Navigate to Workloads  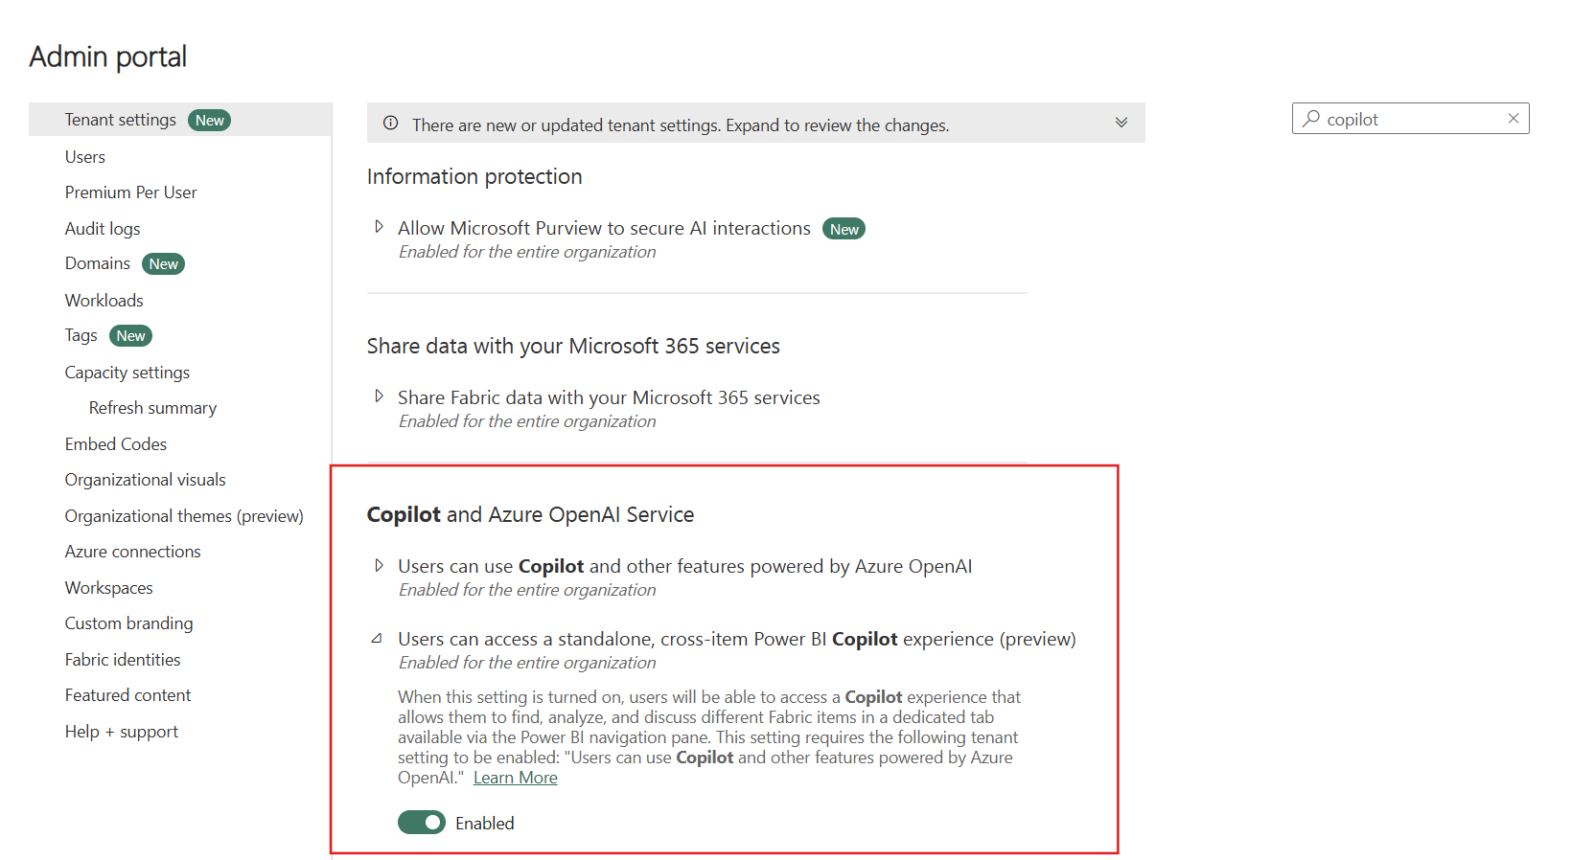click(x=104, y=301)
